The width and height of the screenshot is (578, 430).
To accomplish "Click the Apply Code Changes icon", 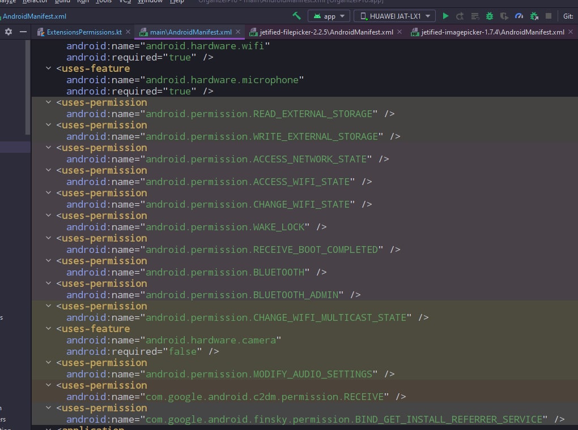I will [x=475, y=16].
